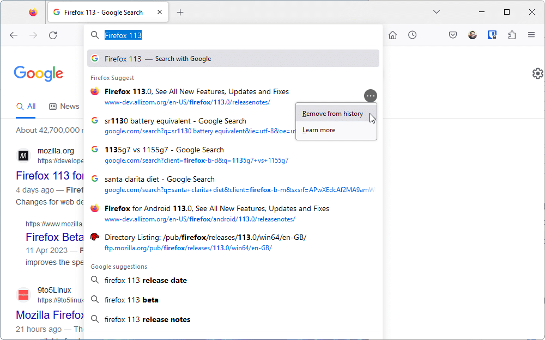The image size is (545, 340).
Task: Open Google quick settings gear
Action: click(x=538, y=73)
